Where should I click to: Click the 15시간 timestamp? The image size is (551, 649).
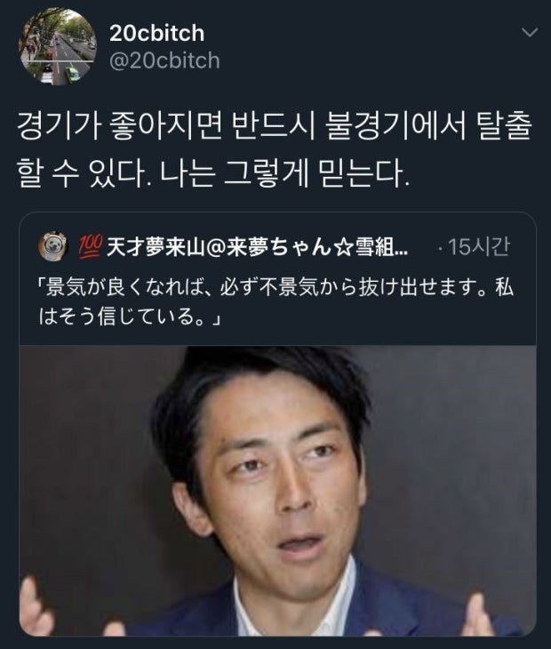point(479,247)
